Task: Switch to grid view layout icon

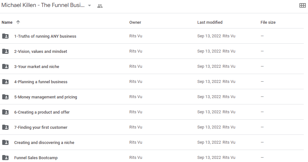Action: [x=302, y=5]
